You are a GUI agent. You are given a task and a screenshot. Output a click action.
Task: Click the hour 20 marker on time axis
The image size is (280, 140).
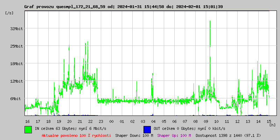pyautogui.click(x=69, y=121)
